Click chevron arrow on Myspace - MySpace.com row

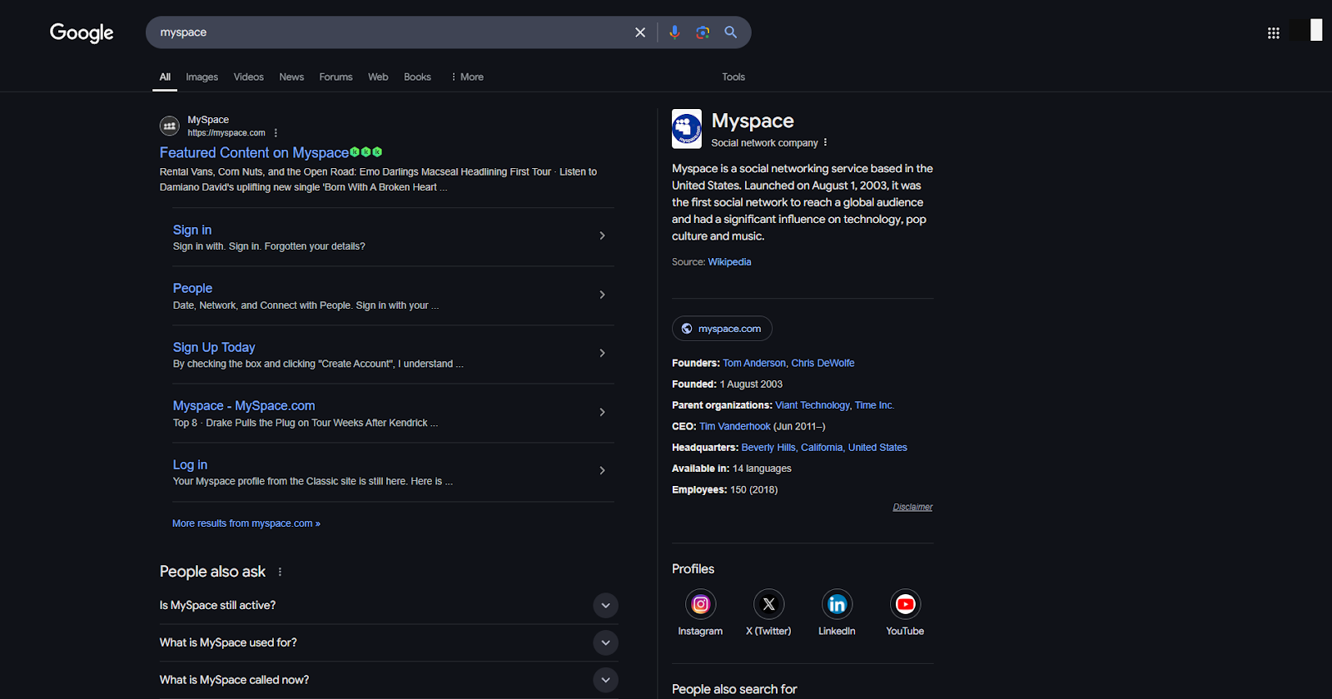tap(602, 412)
